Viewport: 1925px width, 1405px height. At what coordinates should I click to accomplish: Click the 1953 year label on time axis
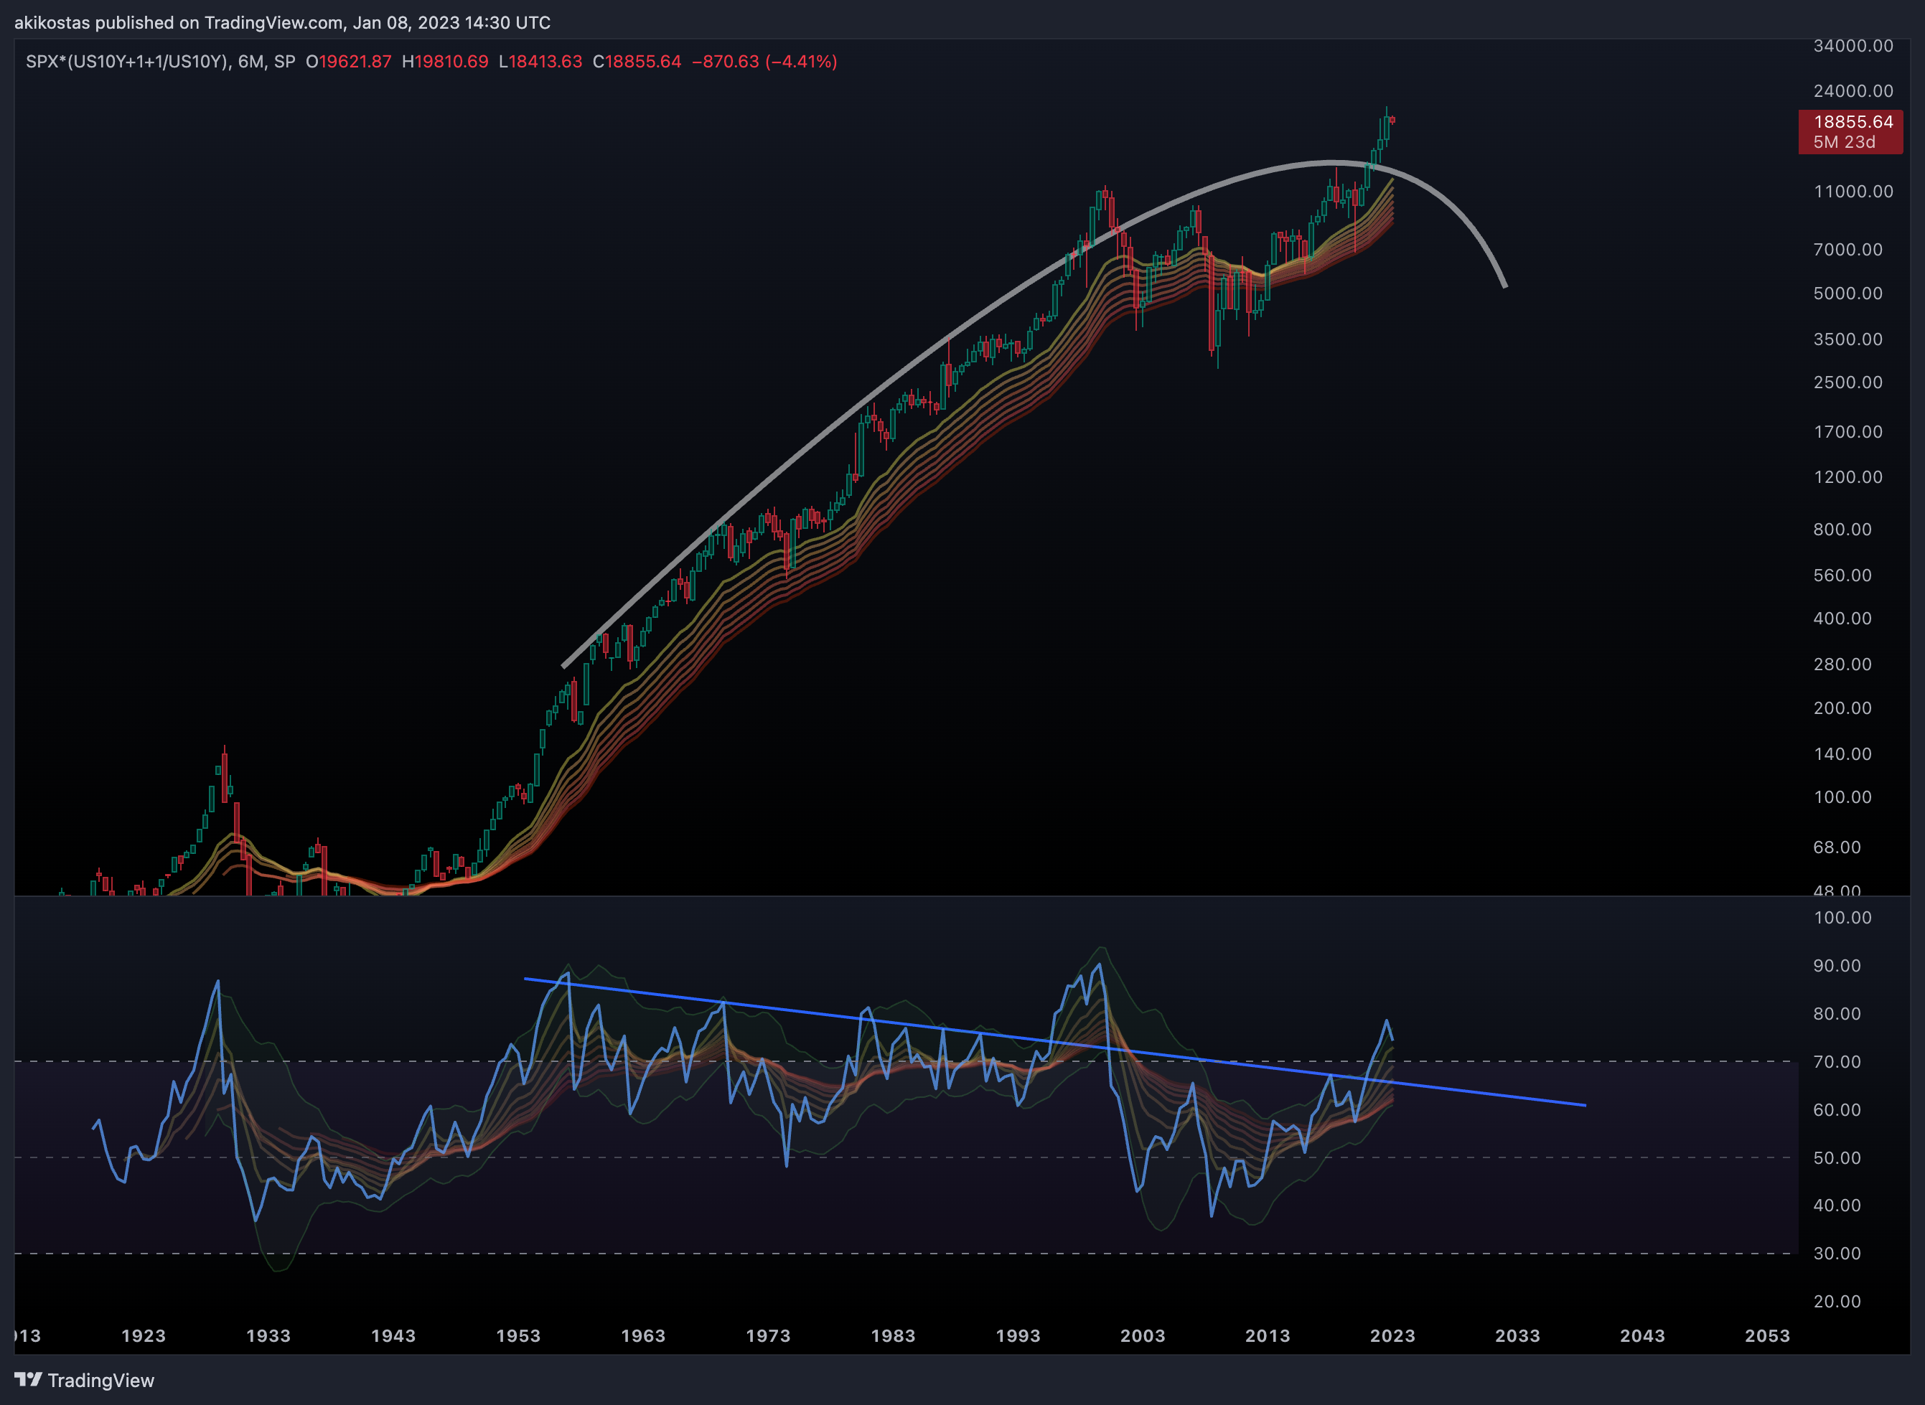pos(518,1336)
